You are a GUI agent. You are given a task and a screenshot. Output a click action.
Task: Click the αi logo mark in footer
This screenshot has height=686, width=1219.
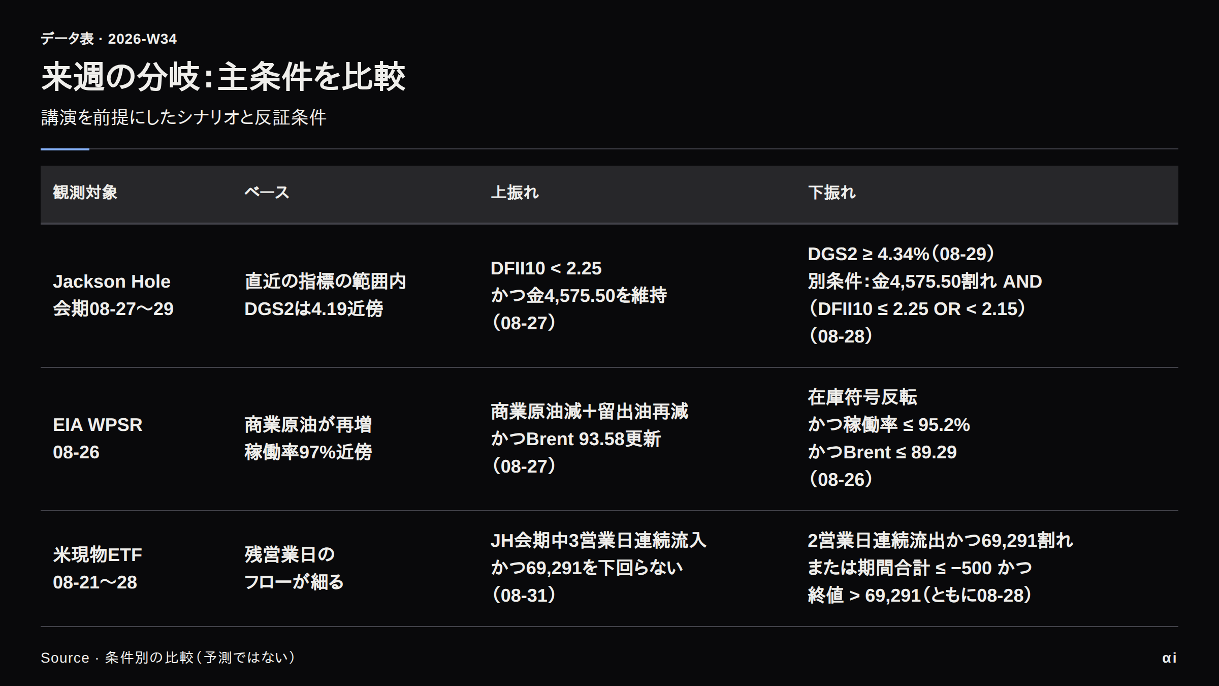point(1169,658)
